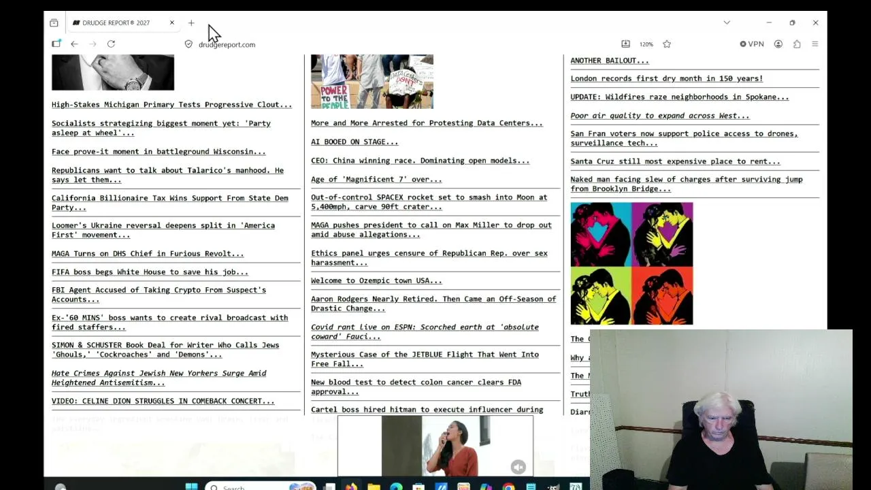871x490 pixels.
Task: Click the pop-art kissing couples image
Action: click(x=631, y=263)
